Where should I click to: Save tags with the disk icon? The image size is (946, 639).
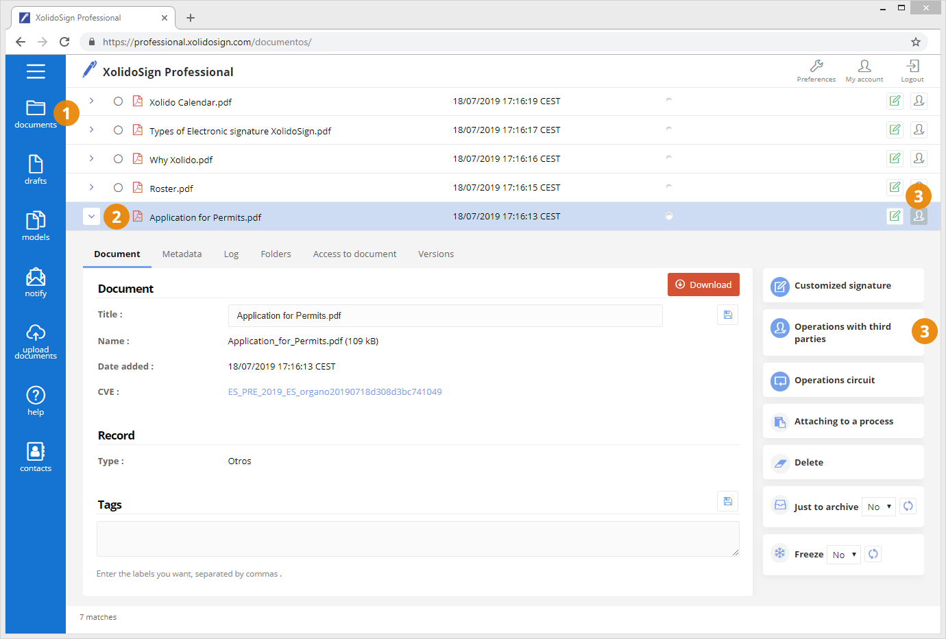pos(728,501)
